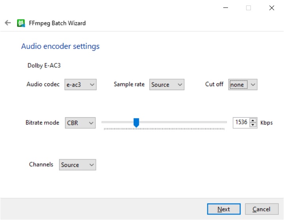Expand the Sample rate dropdown
284x220 pixels.
coord(167,85)
